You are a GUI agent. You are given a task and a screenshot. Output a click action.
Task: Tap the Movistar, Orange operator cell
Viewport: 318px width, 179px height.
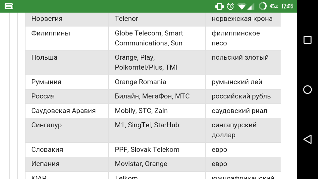tap(157, 164)
